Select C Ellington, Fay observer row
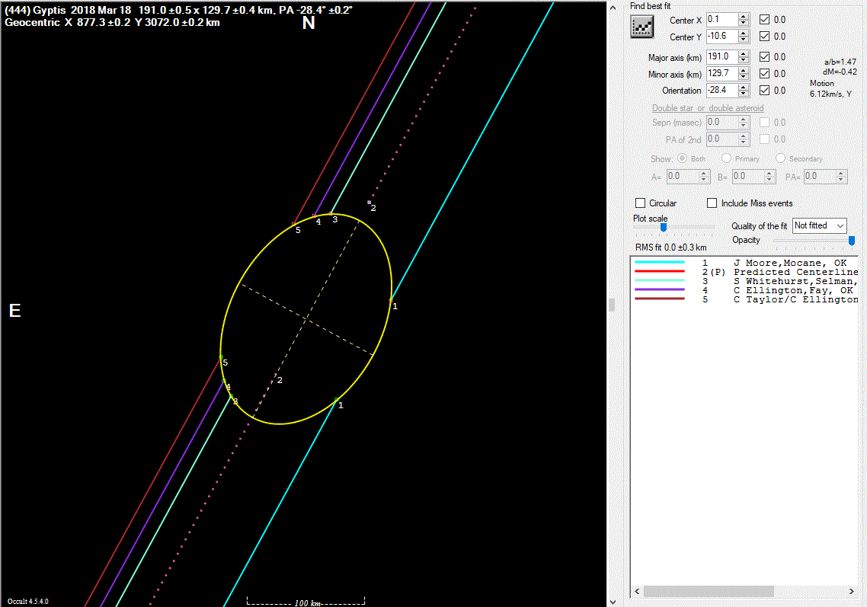This screenshot has height=607, width=867. point(792,290)
